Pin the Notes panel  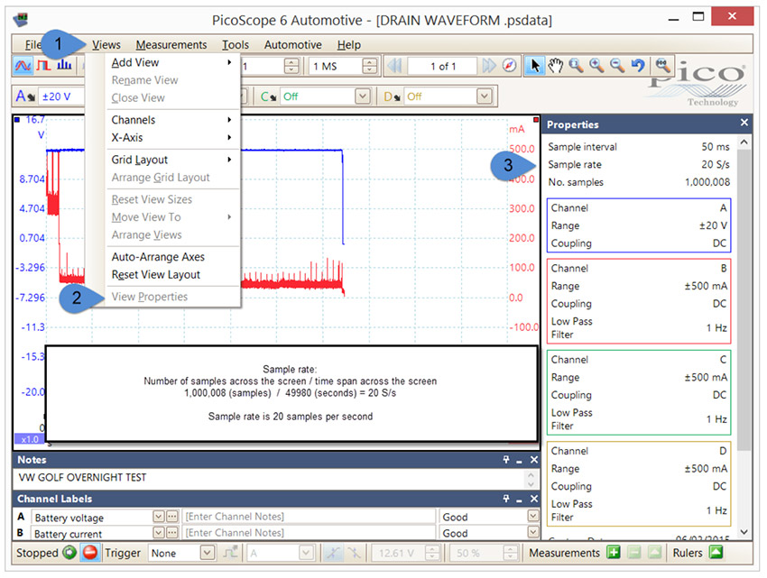click(x=506, y=460)
